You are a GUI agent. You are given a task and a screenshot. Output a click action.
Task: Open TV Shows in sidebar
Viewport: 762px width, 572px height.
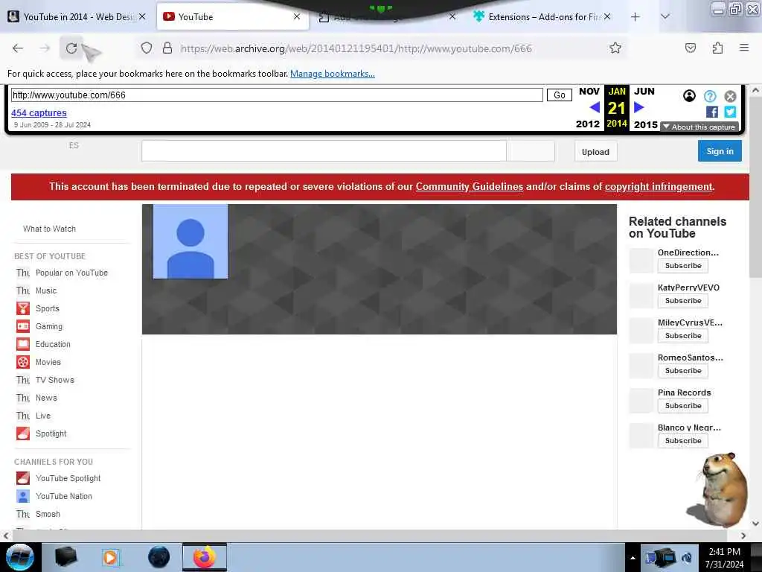click(55, 380)
